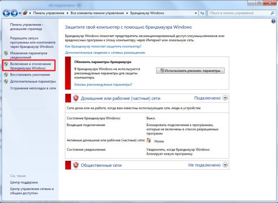Click red shield icon for 'Общественные сети'
This screenshot has width=278, height=203.
coord(76,165)
